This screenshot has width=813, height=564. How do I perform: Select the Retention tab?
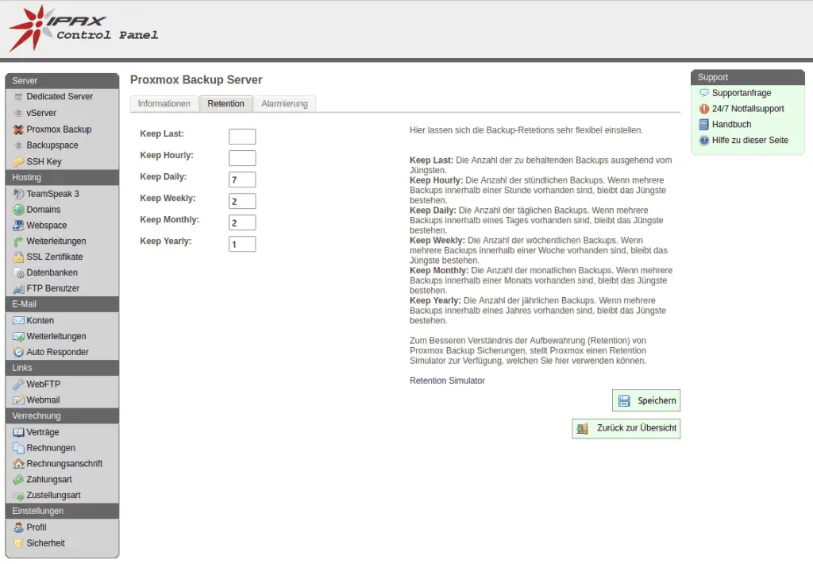225,104
